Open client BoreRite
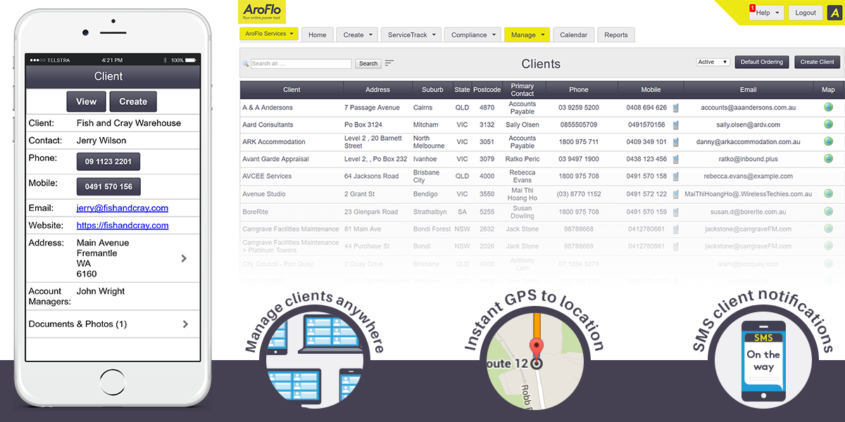 click(256, 212)
